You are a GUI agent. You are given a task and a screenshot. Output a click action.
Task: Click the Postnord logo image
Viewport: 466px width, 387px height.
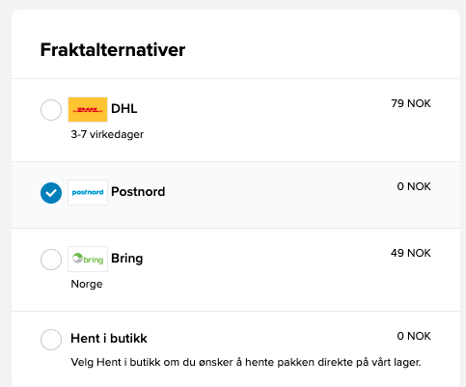(88, 192)
